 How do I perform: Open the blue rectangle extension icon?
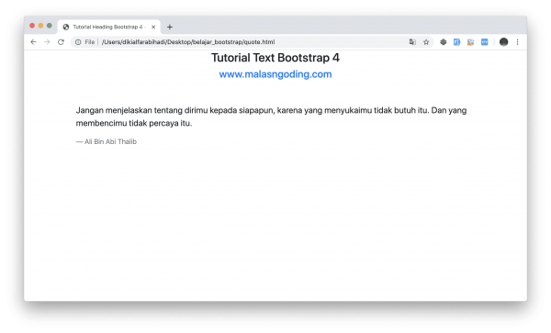coord(485,42)
